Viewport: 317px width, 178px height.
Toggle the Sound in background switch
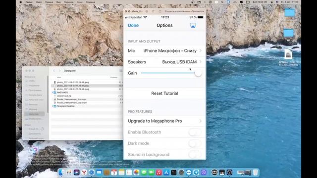click(x=195, y=155)
